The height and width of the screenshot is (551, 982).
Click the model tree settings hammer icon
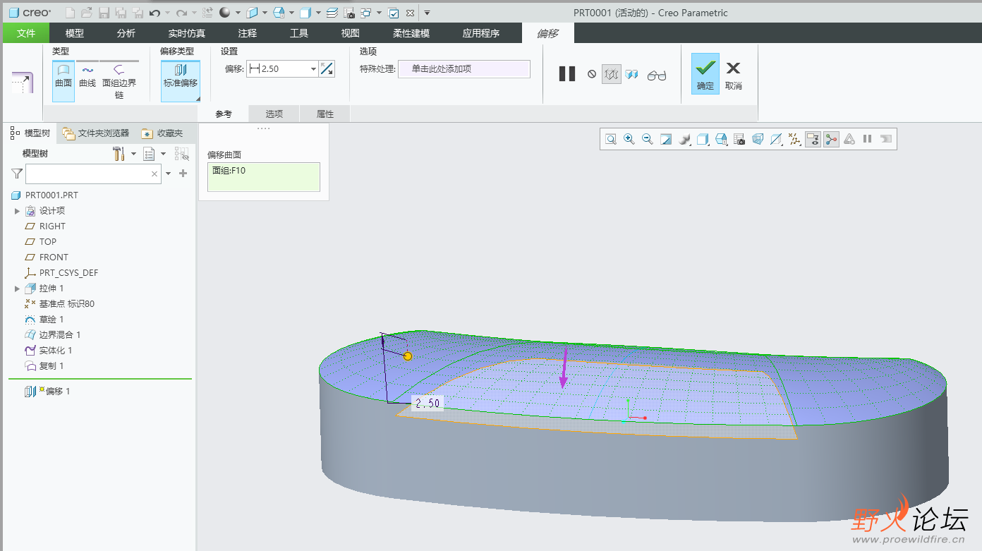point(119,154)
